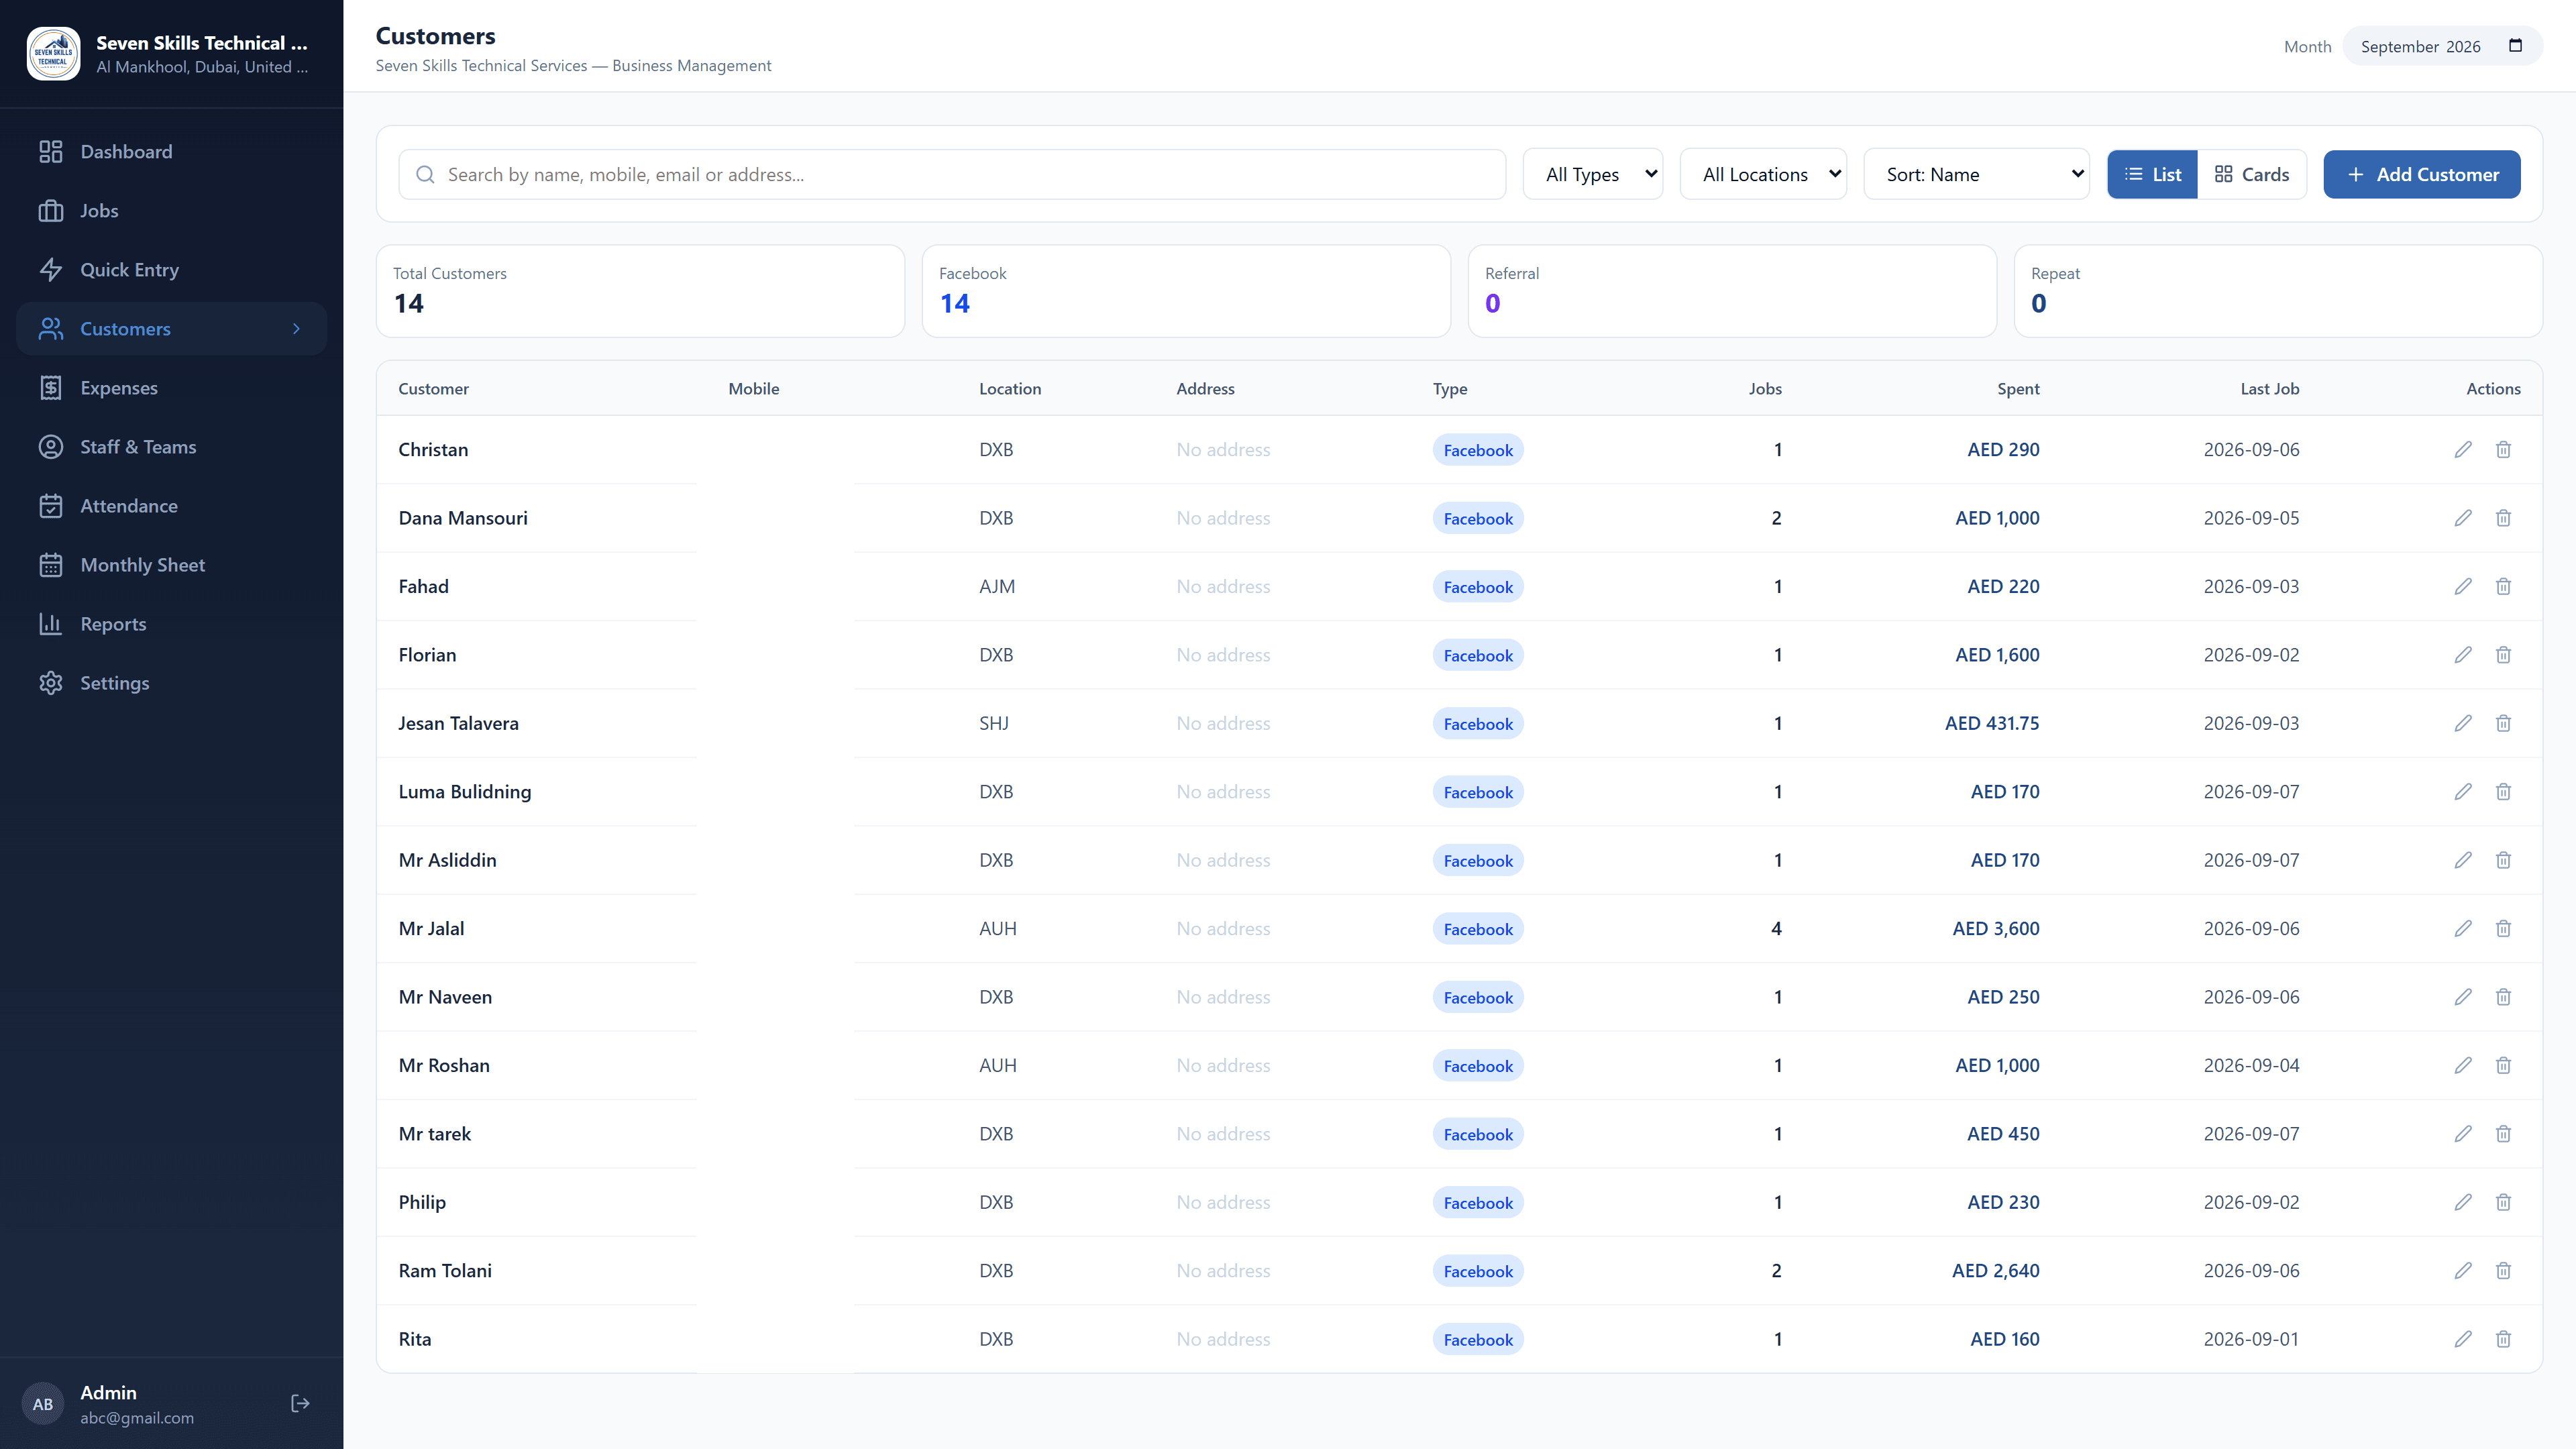The image size is (2576, 1449).
Task: Click the edit pencil for Christan
Action: [2463, 450]
